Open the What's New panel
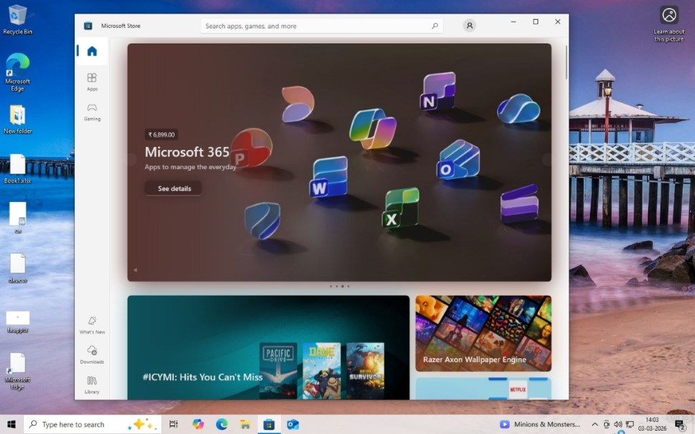 coord(92,326)
